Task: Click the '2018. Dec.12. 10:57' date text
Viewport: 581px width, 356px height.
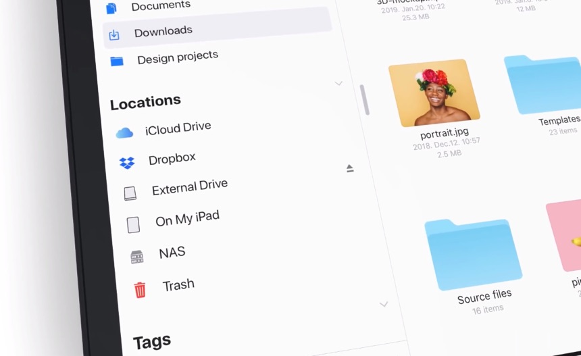Action: click(x=447, y=144)
